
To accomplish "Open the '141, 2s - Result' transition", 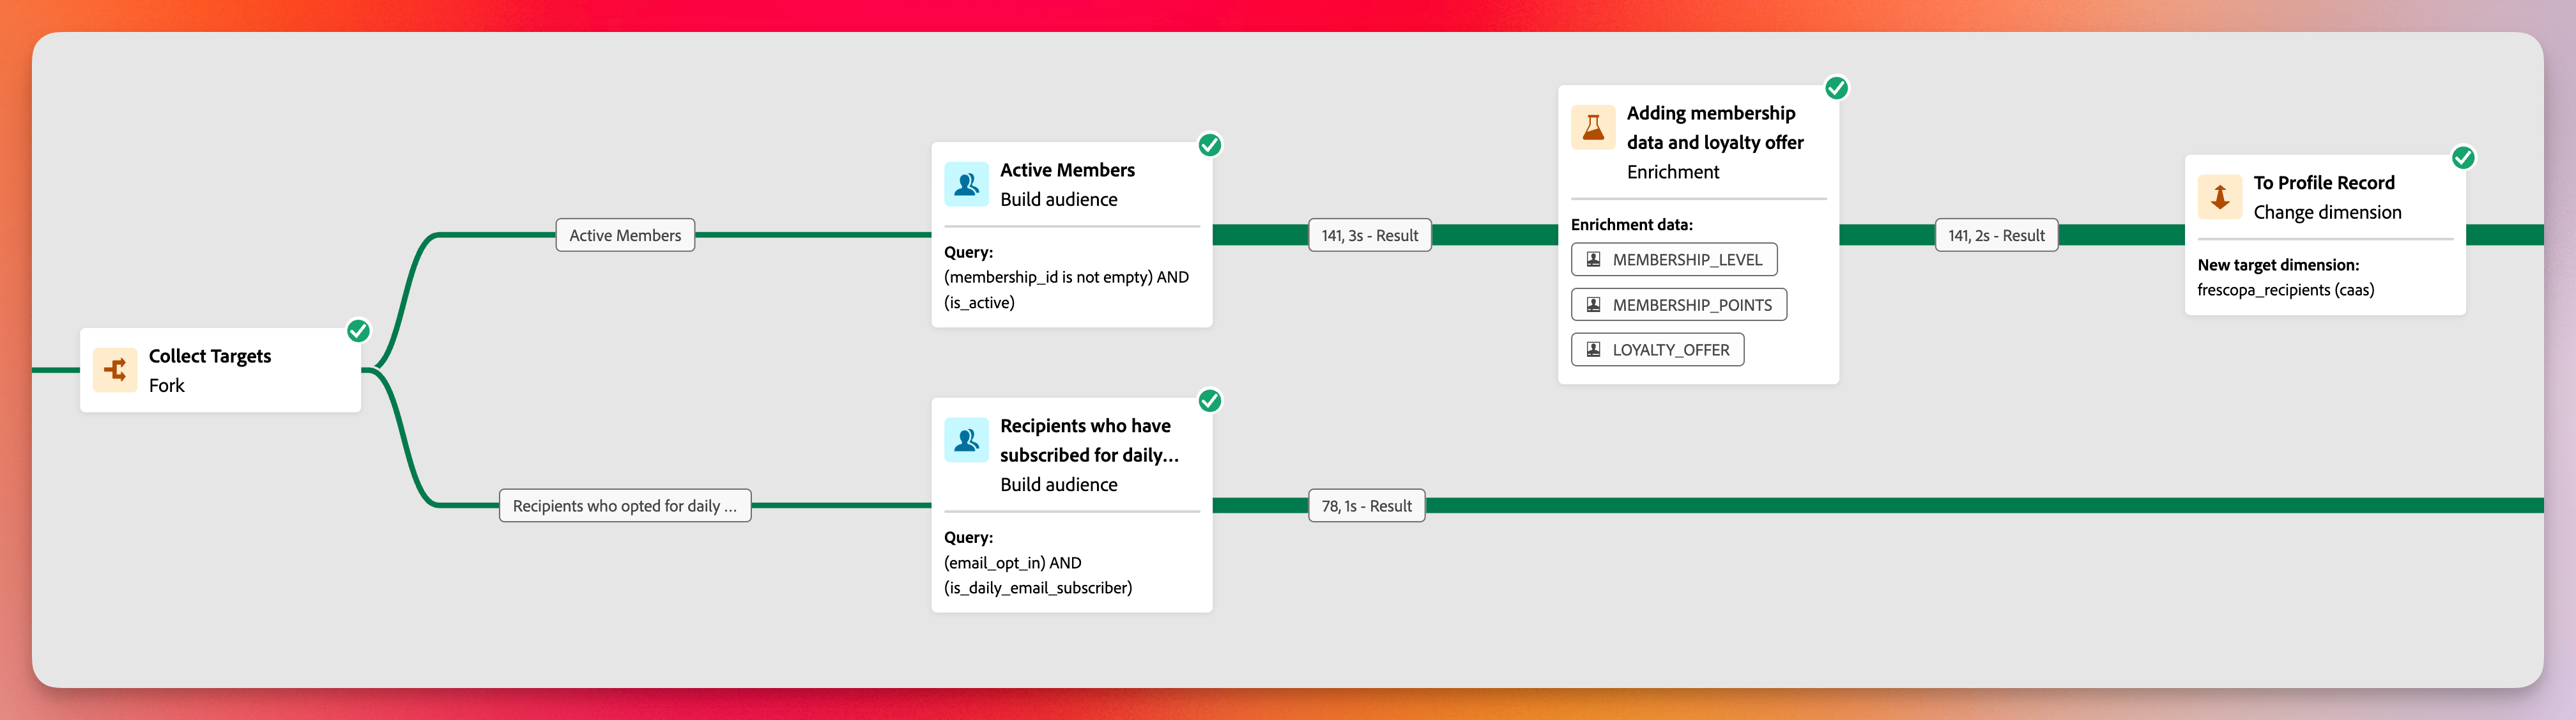I will point(1996,235).
